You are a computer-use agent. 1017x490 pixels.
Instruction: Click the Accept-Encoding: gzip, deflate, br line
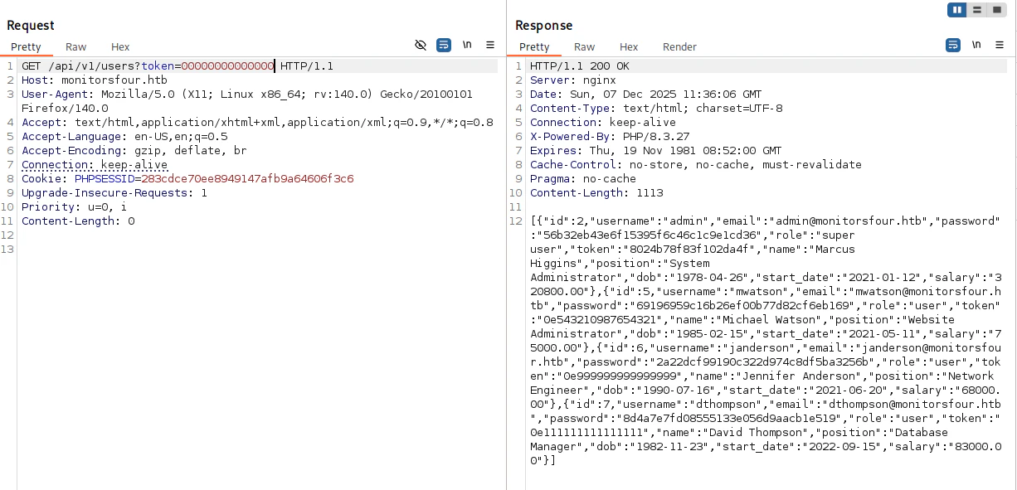(x=134, y=150)
